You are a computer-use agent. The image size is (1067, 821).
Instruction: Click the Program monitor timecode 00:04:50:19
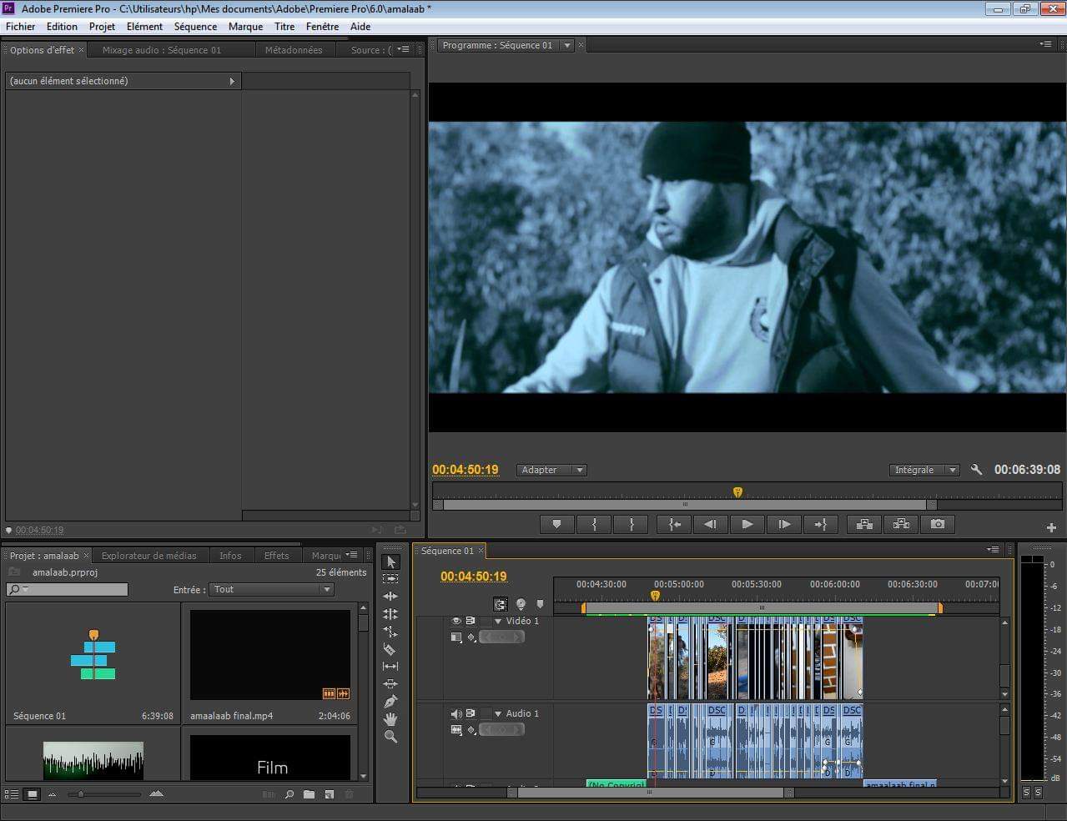coord(466,470)
